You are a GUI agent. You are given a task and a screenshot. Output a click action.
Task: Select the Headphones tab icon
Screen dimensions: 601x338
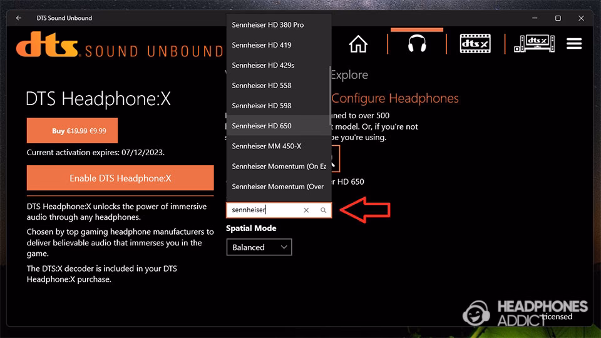pyautogui.click(x=417, y=43)
